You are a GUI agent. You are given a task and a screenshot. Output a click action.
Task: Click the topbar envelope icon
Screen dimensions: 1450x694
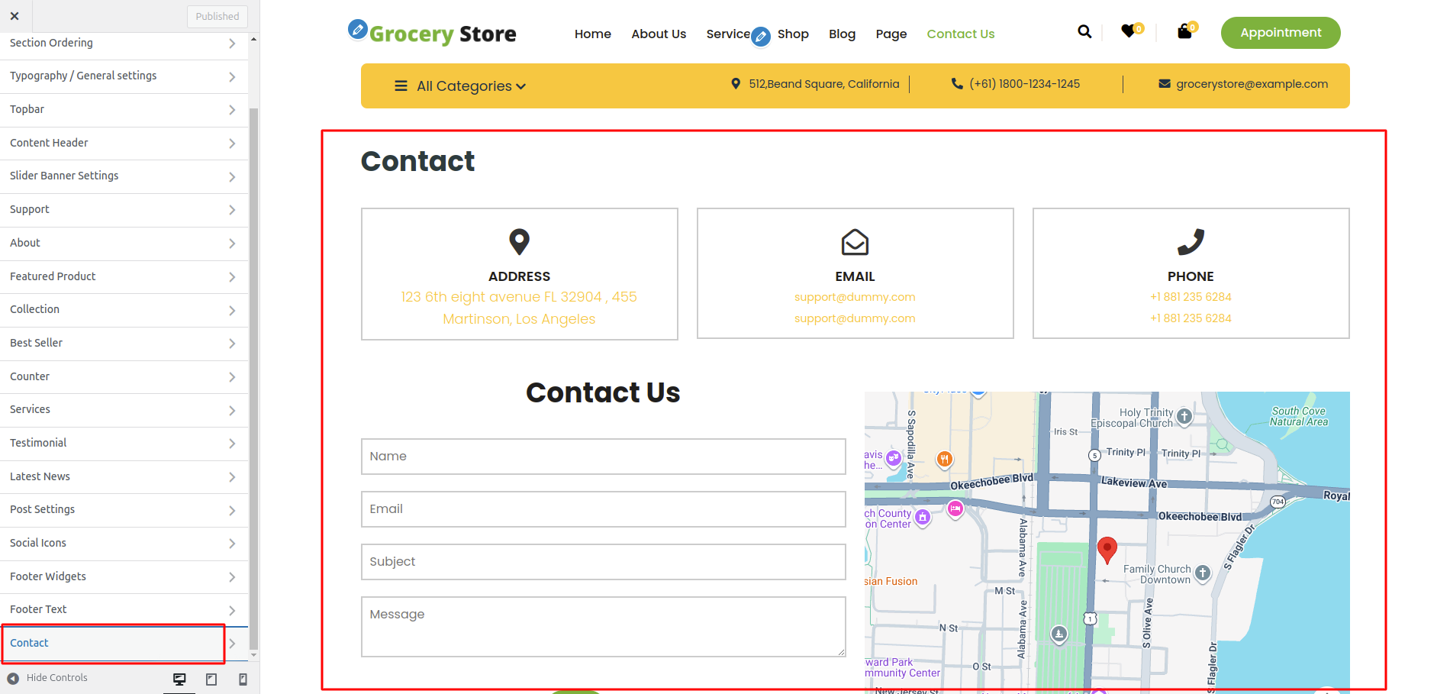pyautogui.click(x=1165, y=84)
